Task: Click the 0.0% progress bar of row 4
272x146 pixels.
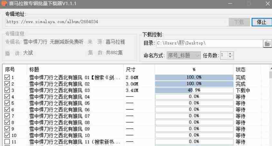Action: click(x=194, y=96)
